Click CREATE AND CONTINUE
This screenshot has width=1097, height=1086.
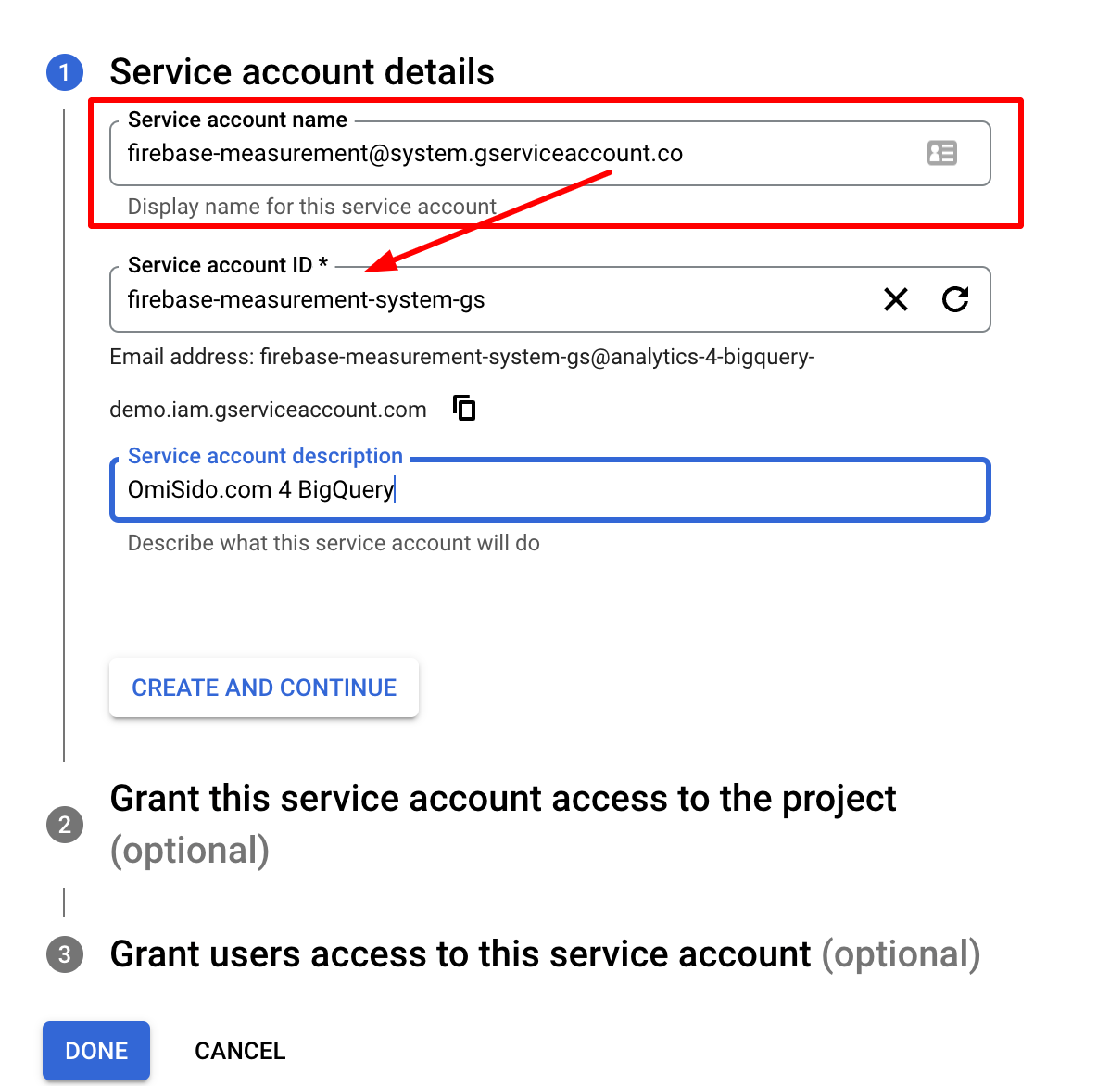pyautogui.click(x=263, y=687)
